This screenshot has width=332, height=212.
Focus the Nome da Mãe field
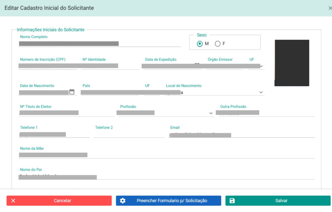pyautogui.click(x=167, y=155)
